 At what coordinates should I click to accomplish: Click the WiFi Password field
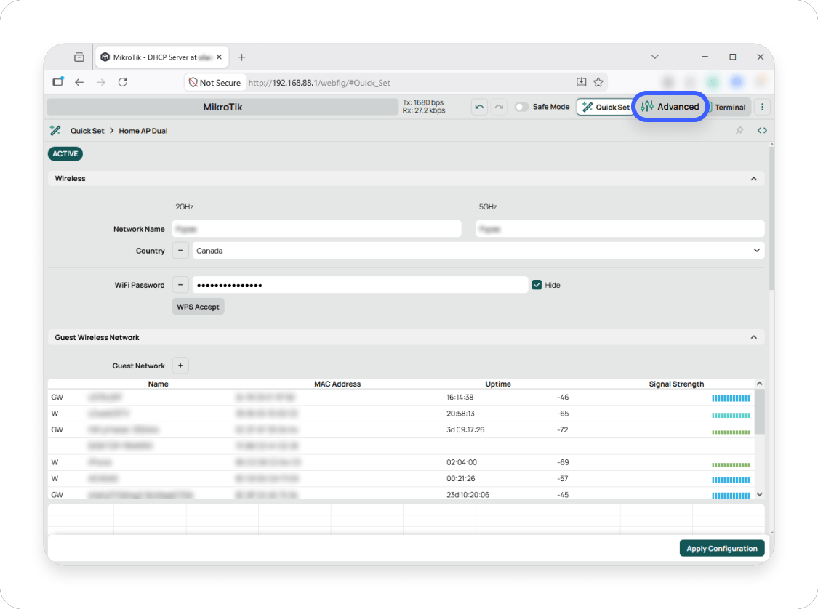tap(360, 285)
